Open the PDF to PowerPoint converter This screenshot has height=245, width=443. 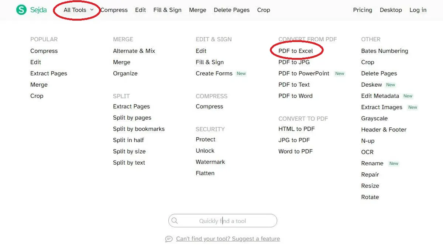click(304, 73)
